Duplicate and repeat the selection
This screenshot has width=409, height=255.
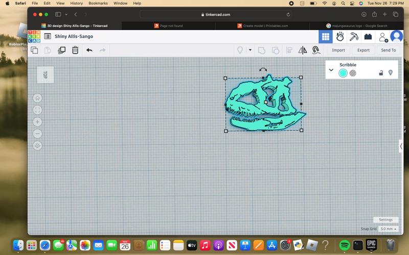tap(61, 50)
